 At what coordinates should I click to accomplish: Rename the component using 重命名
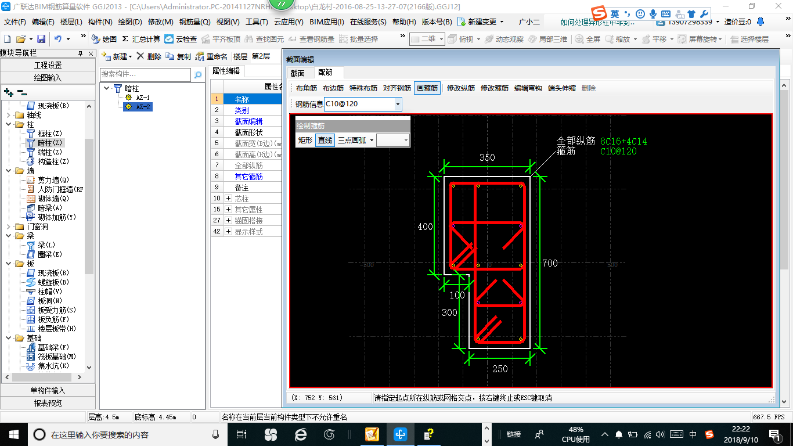(x=212, y=56)
